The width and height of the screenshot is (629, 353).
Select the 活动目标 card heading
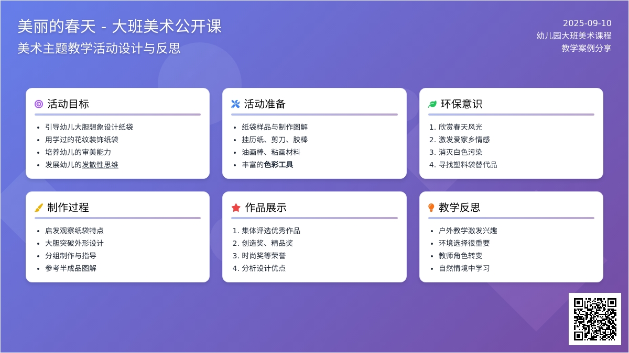[x=68, y=104]
